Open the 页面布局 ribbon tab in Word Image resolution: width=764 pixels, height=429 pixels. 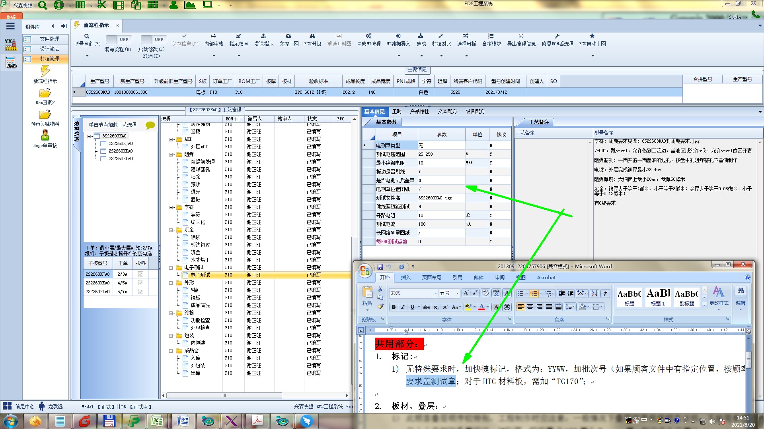coord(431,278)
